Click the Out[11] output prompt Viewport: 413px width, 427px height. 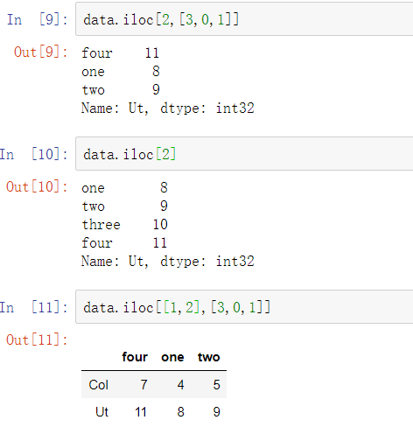[x=37, y=339]
